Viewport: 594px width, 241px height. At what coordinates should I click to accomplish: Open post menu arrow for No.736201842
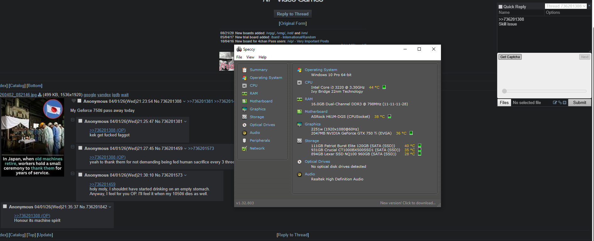[x=110, y=207]
